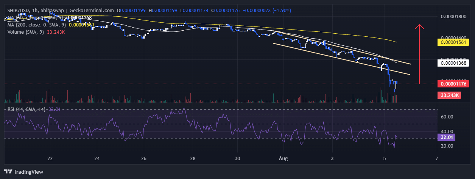Click the 7 date label on time axis

[x=436, y=159]
